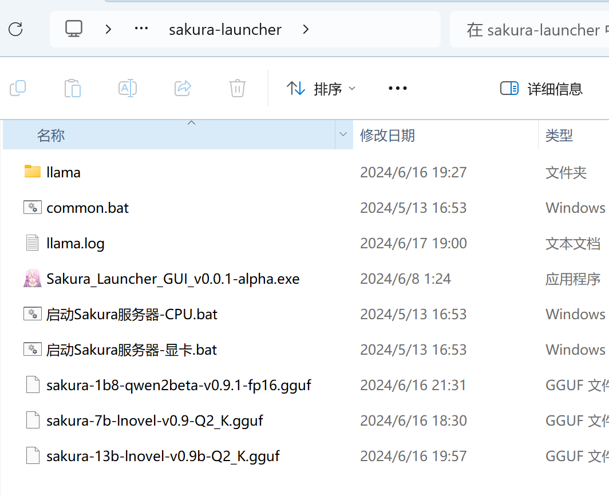This screenshot has height=496, width=609.
Task: Click the Share icon in the toolbar
Action: tap(183, 88)
